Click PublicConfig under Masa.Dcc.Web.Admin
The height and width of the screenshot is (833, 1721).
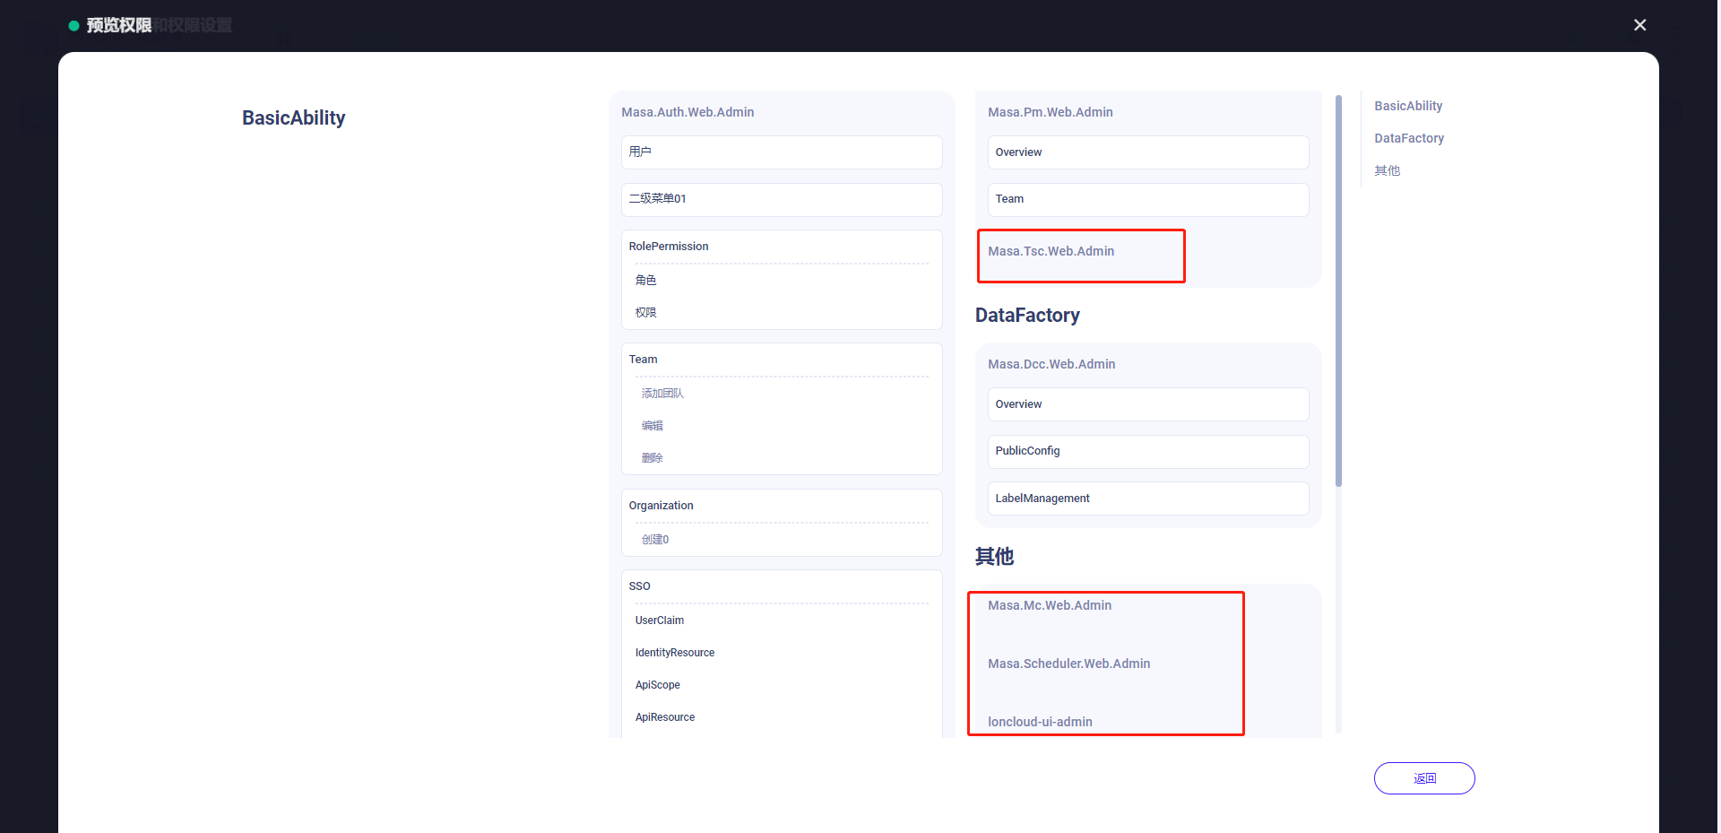tap(1146, 451)
